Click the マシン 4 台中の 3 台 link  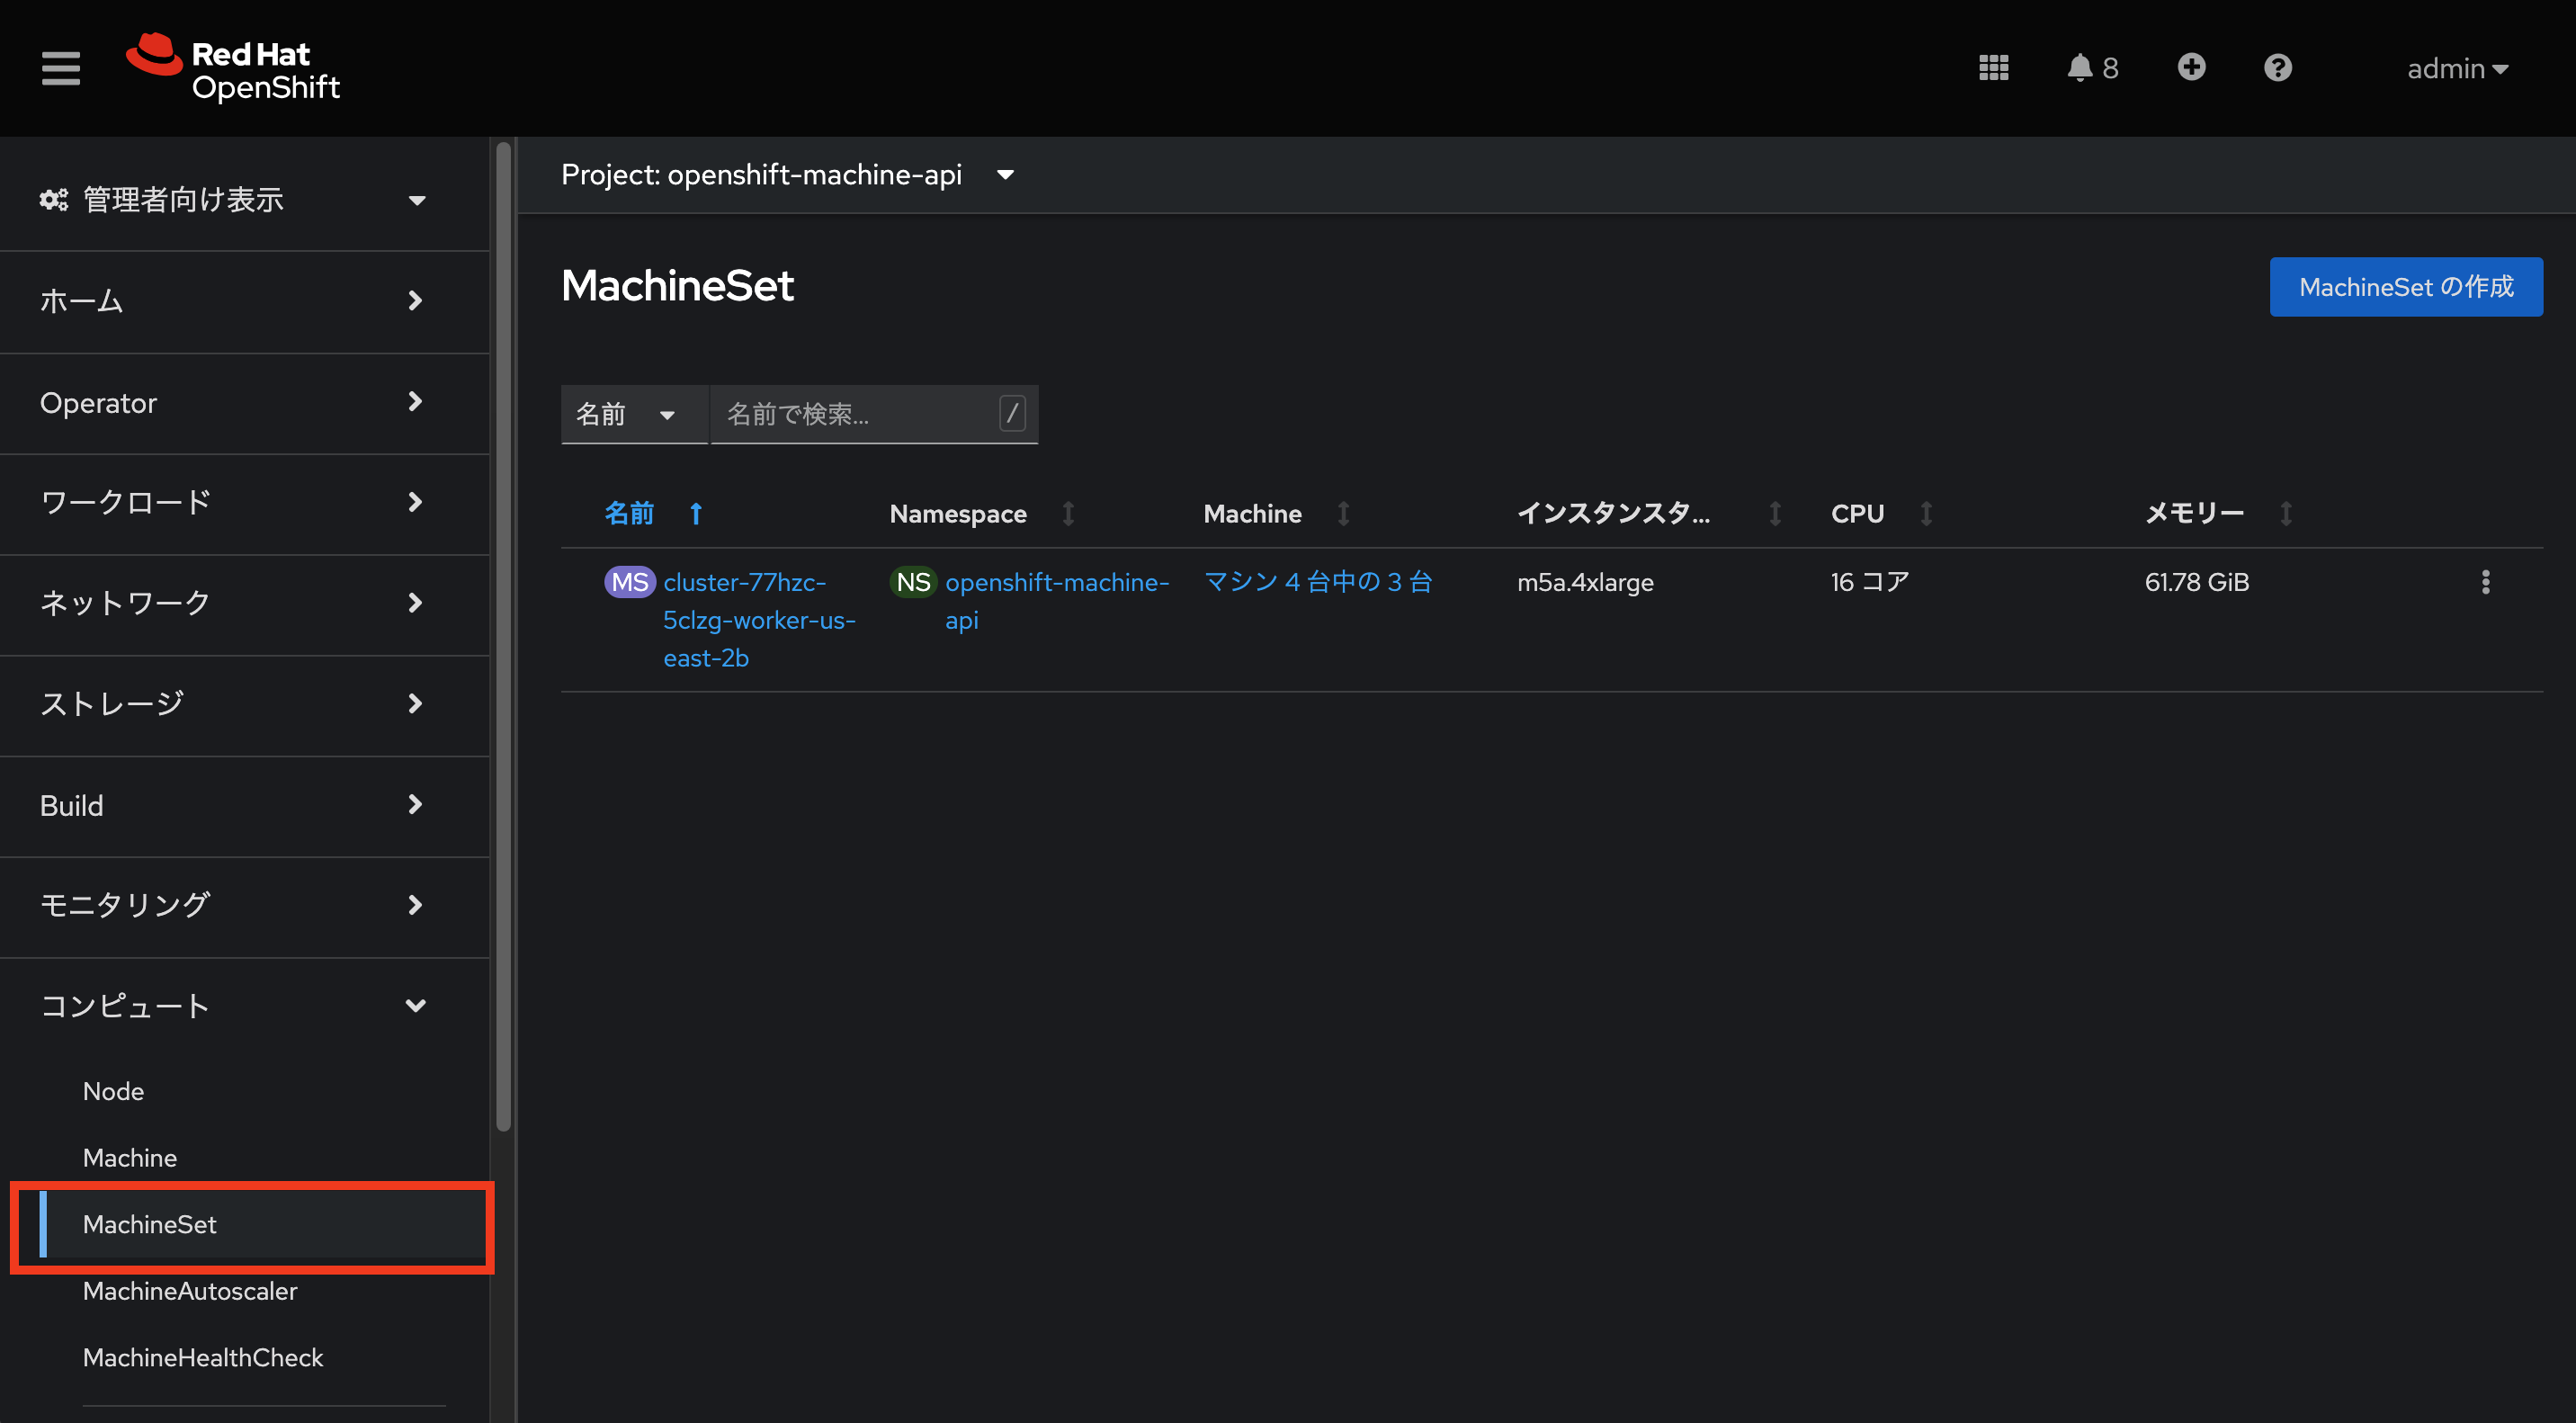(1318, 582)
